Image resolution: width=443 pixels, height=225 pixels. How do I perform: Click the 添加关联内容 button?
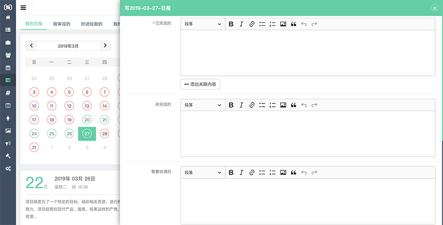point(200,84)
